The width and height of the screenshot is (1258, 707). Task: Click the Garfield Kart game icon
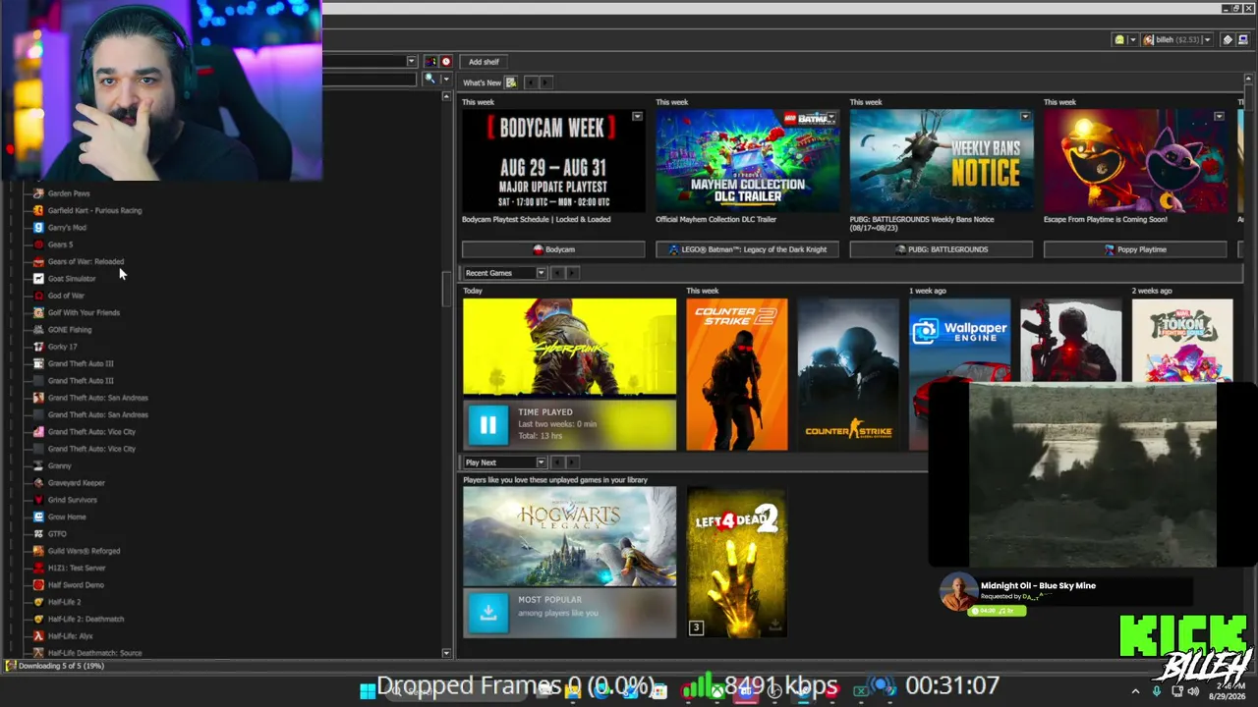coord(38,210)
